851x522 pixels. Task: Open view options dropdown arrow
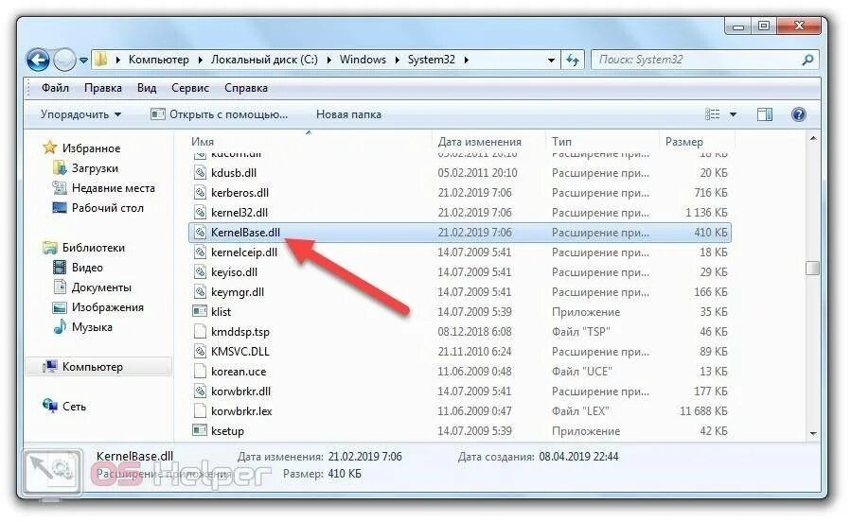click(x=734, y=114)
